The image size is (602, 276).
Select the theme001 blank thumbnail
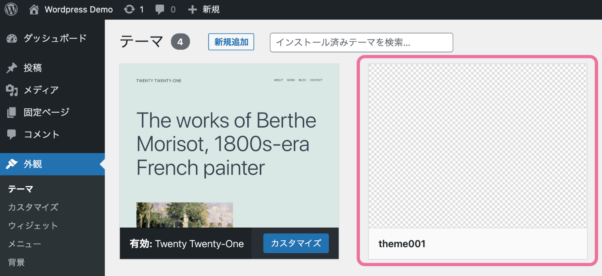click(478, 146)
